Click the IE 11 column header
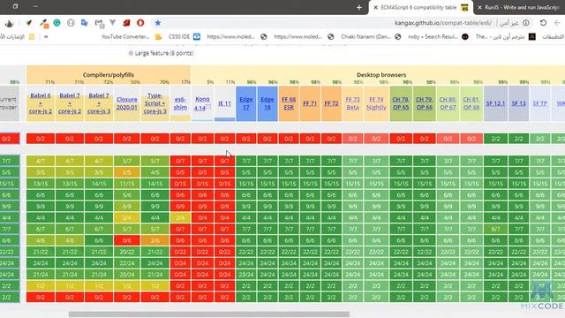 pos(224,103)
